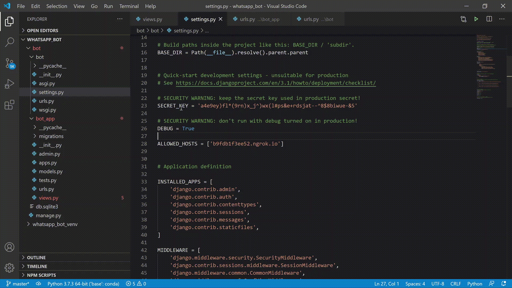Click Ln 27, Col 1 in status bar
Viewport: 512px width, 288px height.
387,284
